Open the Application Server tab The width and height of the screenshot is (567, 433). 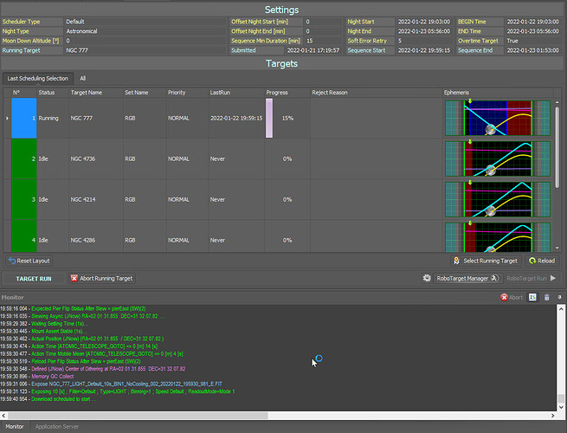57,426
